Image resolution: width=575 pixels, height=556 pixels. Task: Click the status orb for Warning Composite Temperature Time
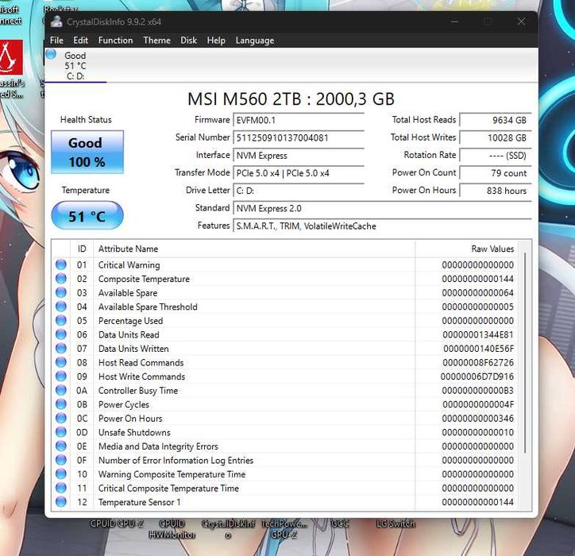pos(61,473)
